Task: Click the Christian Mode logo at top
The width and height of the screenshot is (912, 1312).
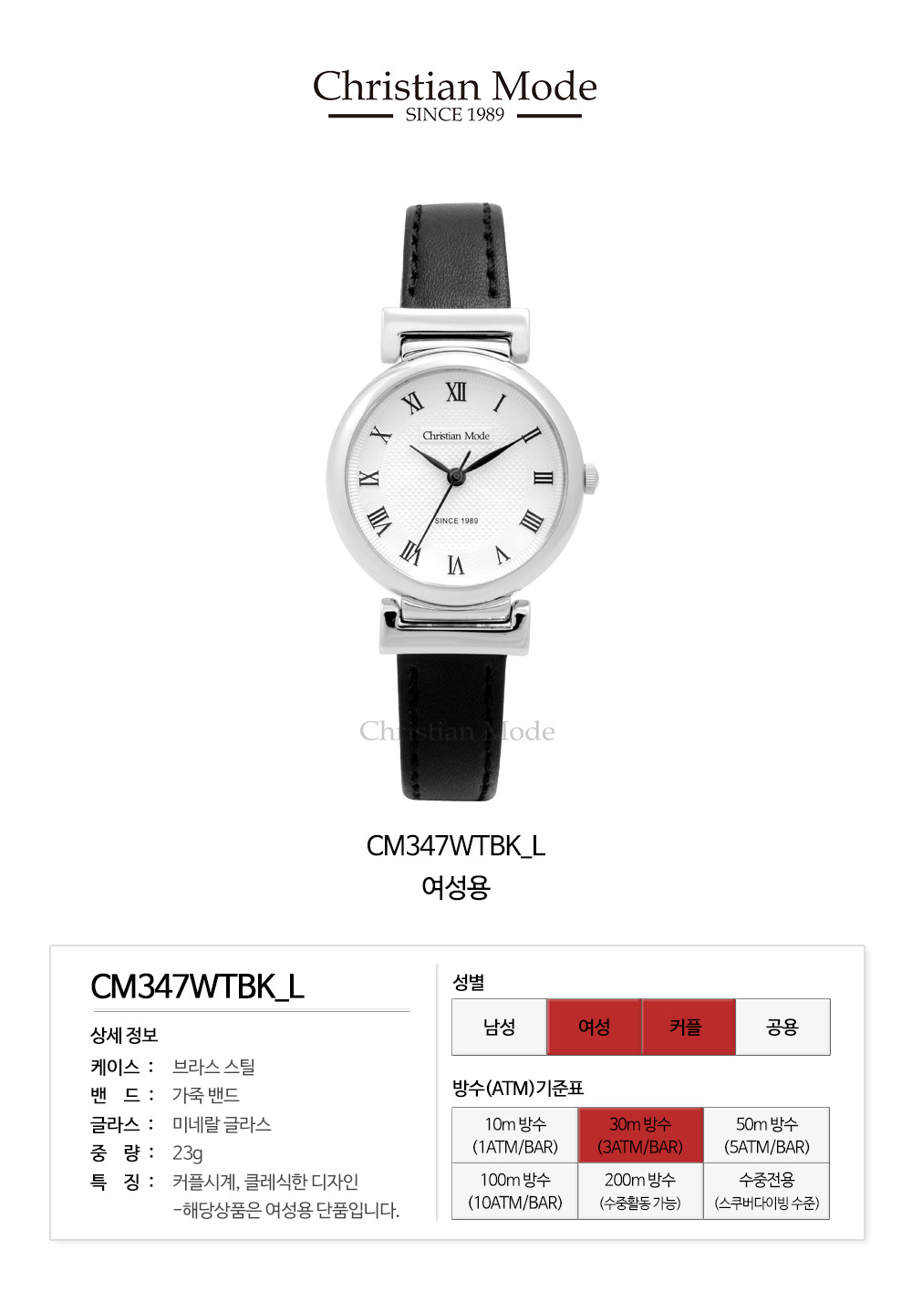Action: click(x=455, y=95)
